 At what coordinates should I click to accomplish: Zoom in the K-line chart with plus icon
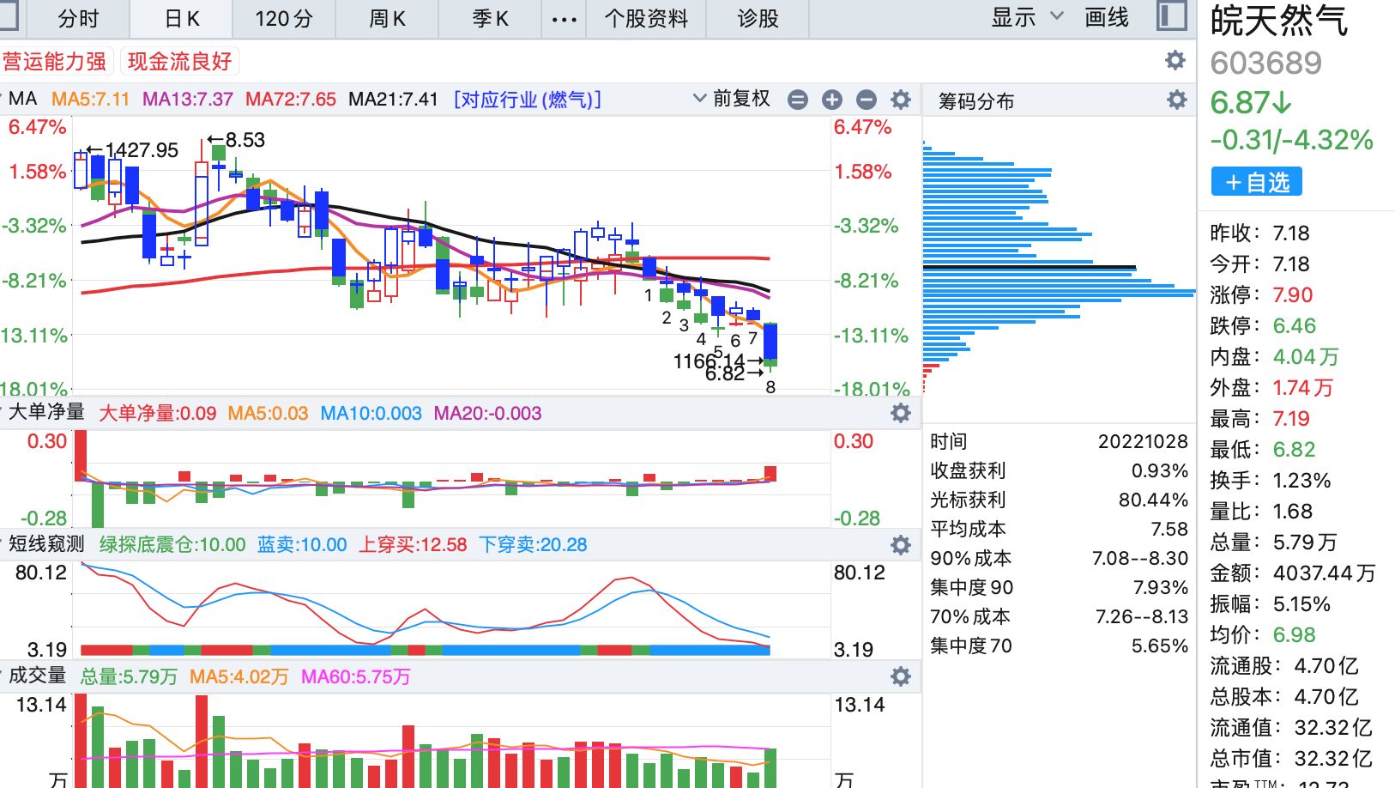coord(832,100)
